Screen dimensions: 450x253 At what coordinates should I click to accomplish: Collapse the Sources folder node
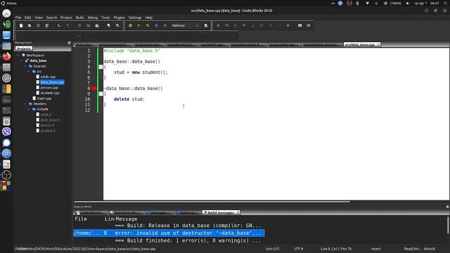pos(25,66)
